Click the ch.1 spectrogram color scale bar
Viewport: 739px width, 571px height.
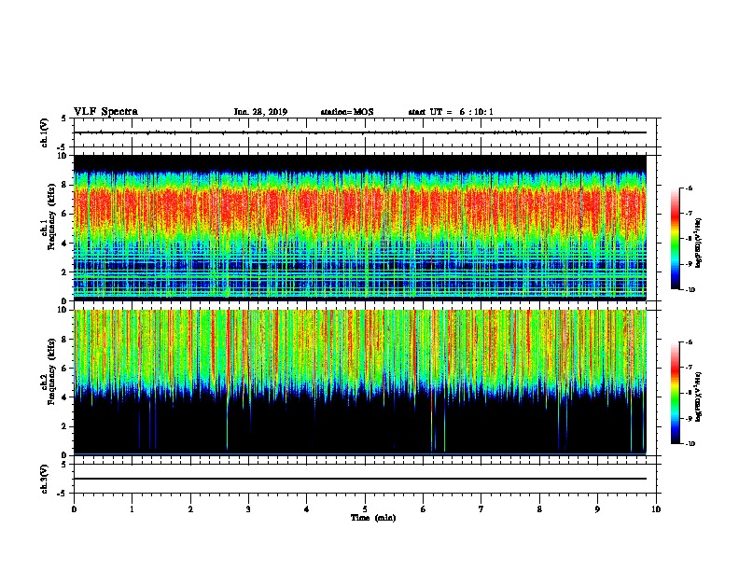tap(675, 239)
